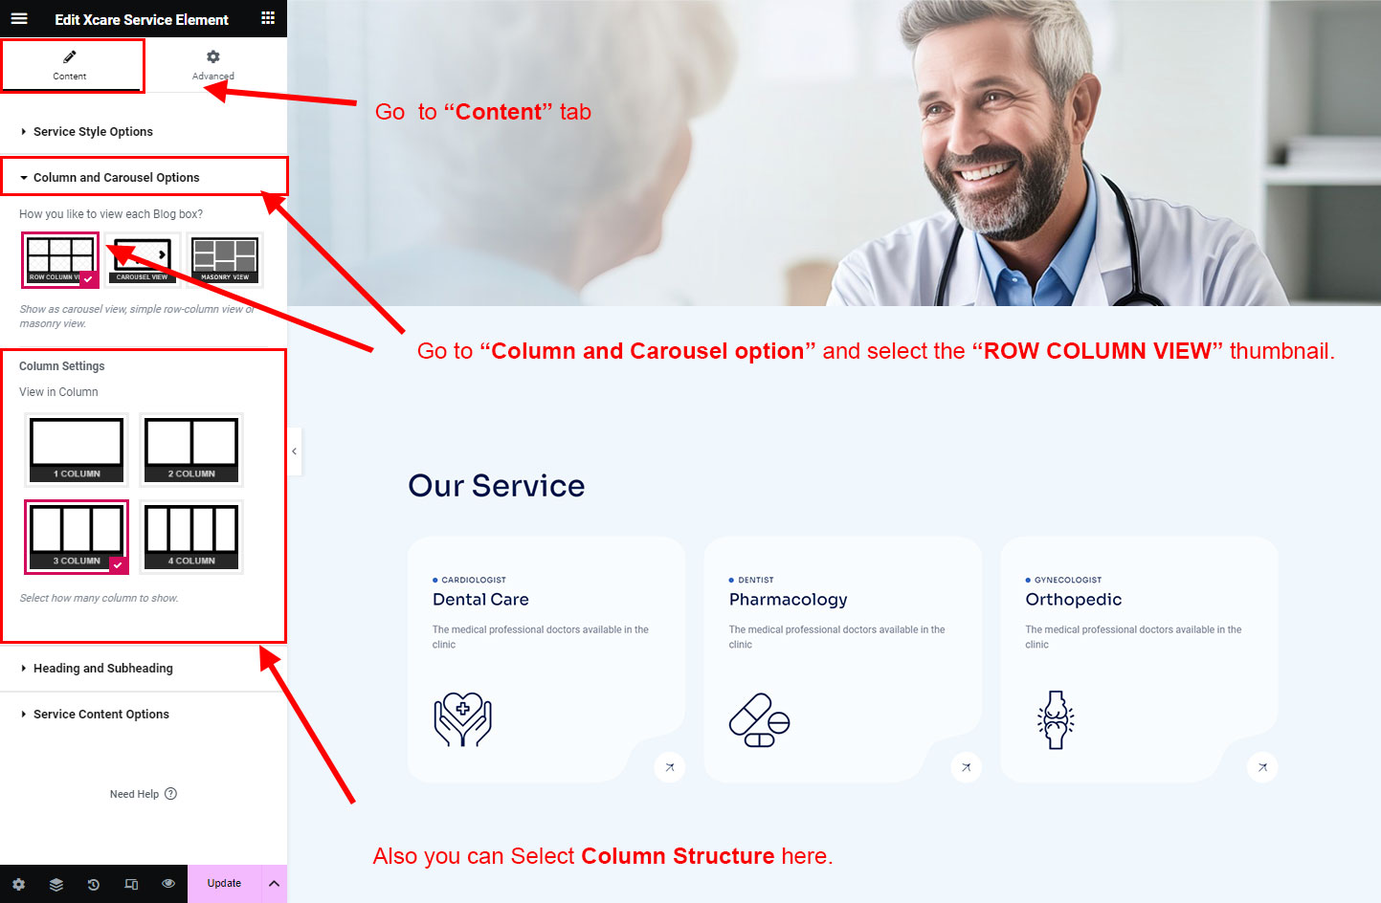
Task: Click the Preview eye icon
Action: (168, 883)
